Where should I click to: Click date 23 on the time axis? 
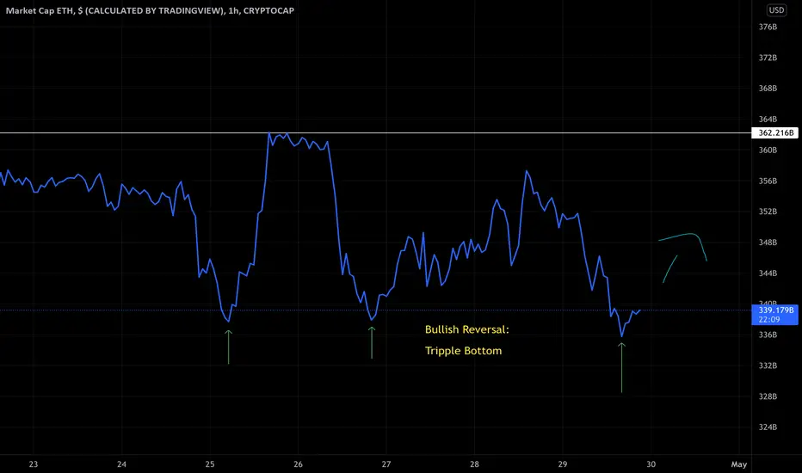tap(34, 464)
